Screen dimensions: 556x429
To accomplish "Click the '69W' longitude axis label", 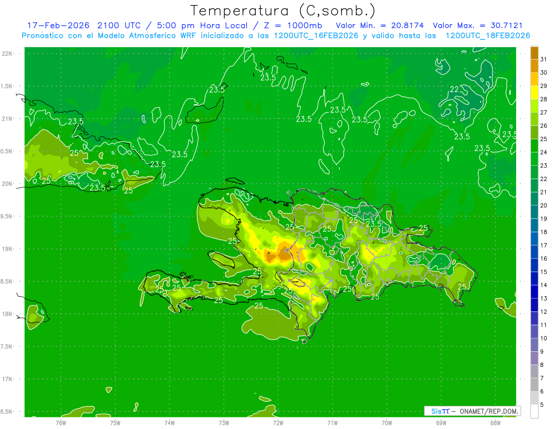I will (441, 423).
